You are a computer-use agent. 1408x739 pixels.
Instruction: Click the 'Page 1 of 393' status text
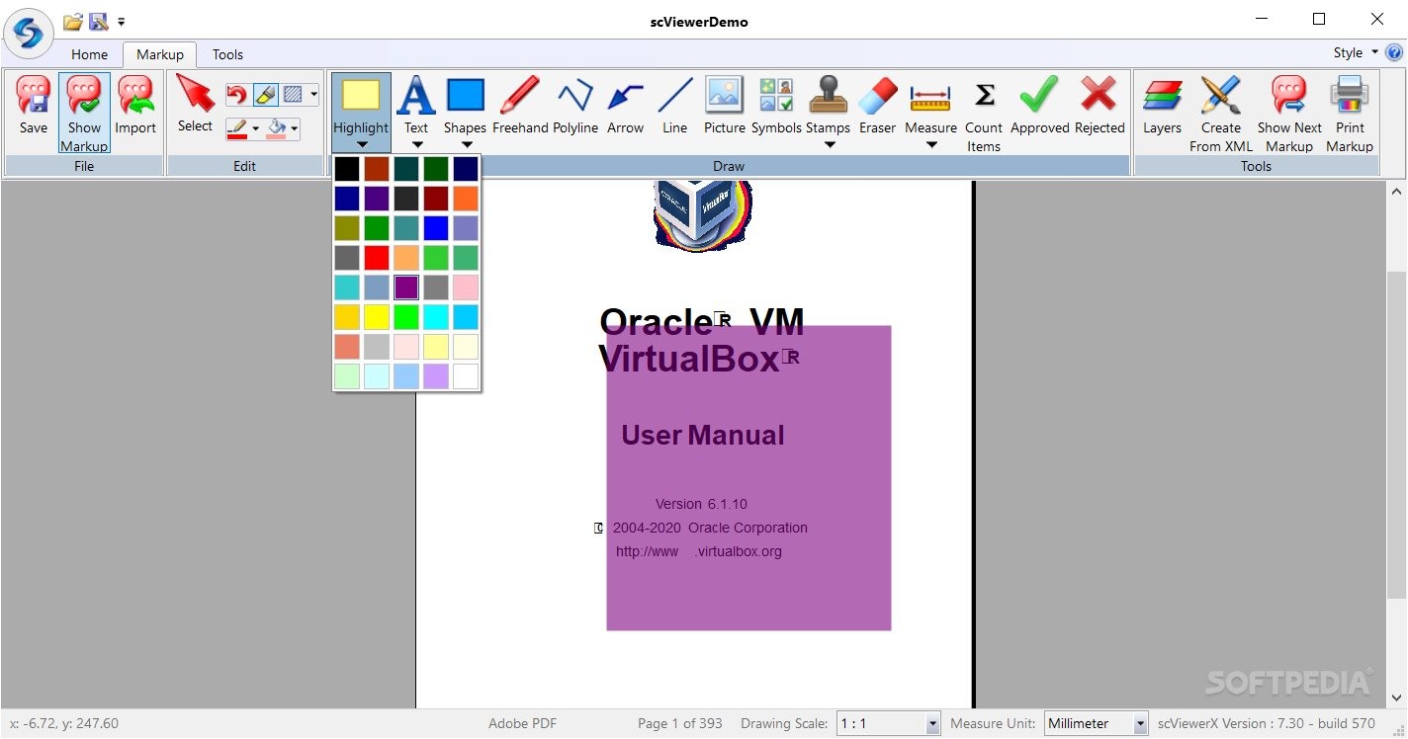680,723
